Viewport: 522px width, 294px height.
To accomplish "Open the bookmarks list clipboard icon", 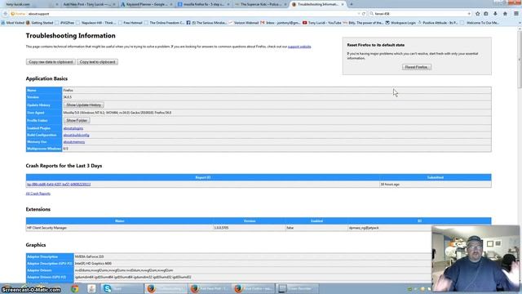I will [x=486, y=14].
